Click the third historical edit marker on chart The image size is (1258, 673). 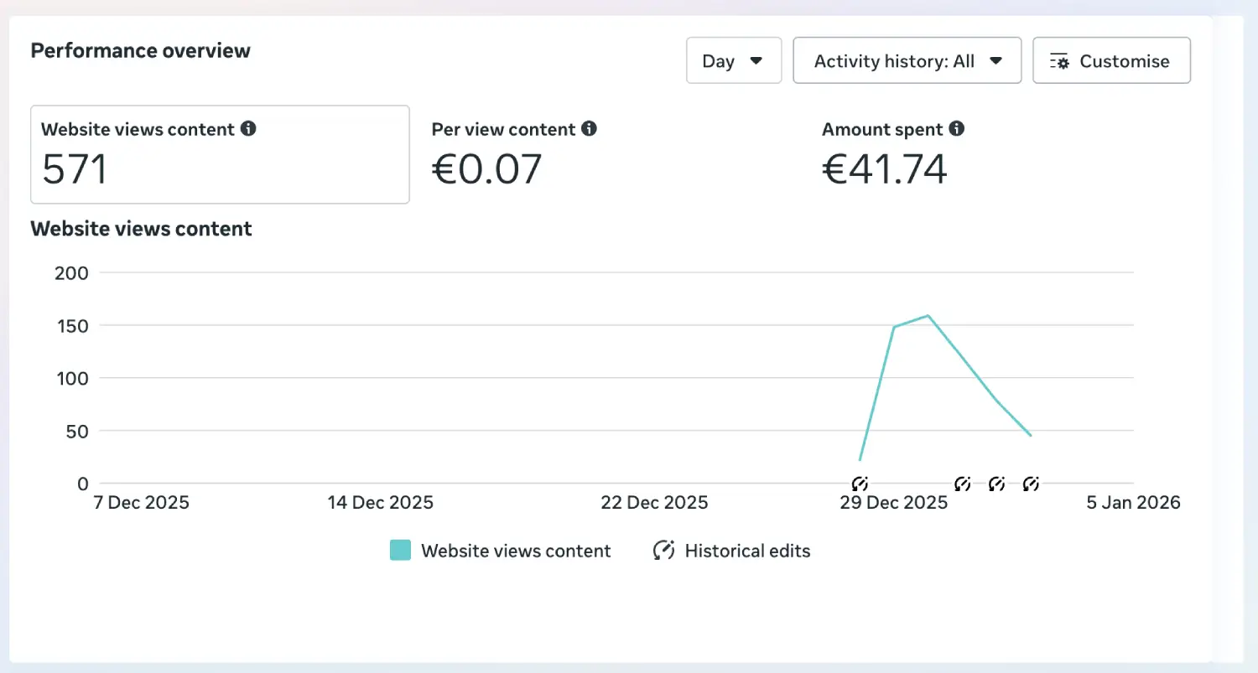[x=997, y=484]
